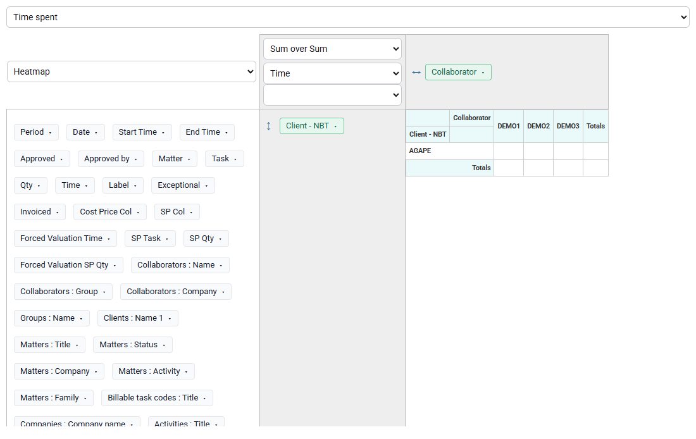696x439 pixels.
Task: Open the Heatmap renderer dropdown
Action: tap(132, 71)
